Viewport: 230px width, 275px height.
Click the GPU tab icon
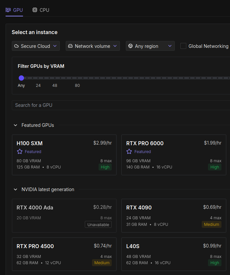(8, 10)
